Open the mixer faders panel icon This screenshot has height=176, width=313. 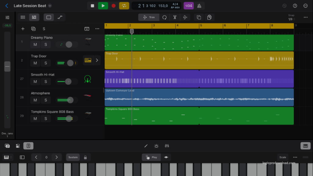click(167, 146)
